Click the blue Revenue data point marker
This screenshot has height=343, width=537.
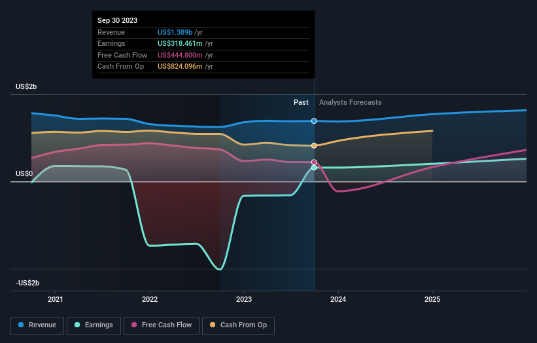pyautogui.click(x=314, y=121)
